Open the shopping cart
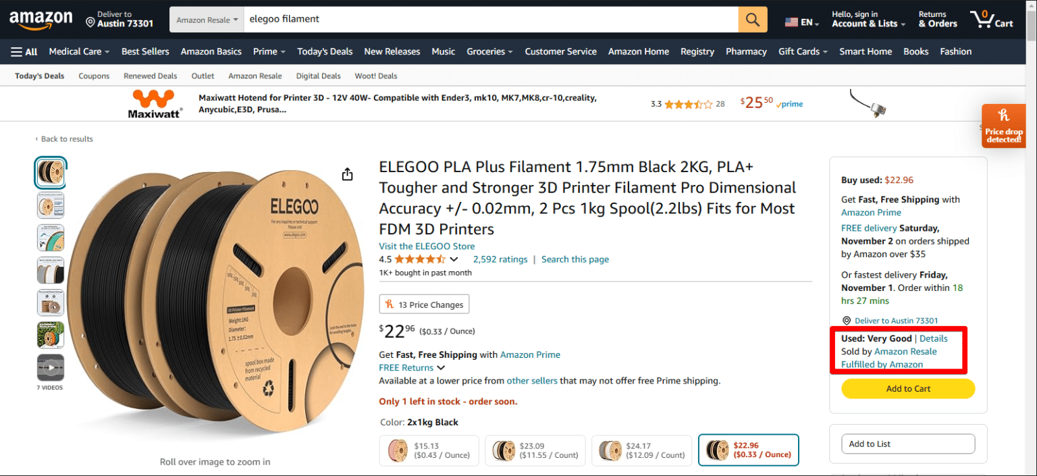This screenshot has width=1037, height=476. click(x=991, y=19)
